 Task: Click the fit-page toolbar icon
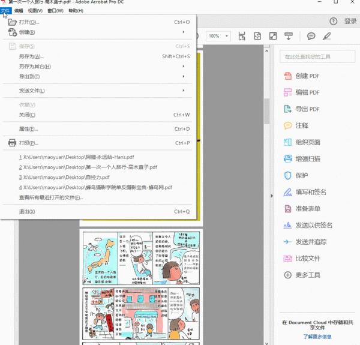(257, 36)
